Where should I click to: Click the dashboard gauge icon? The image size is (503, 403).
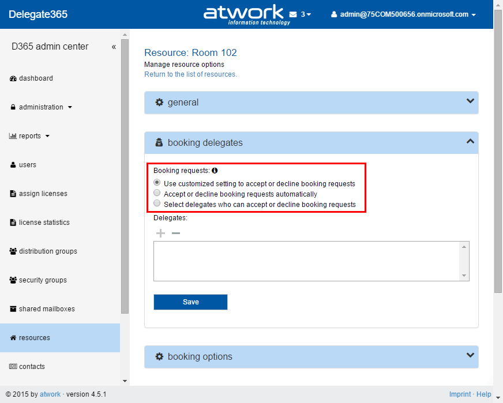click(x=13, y=78)
